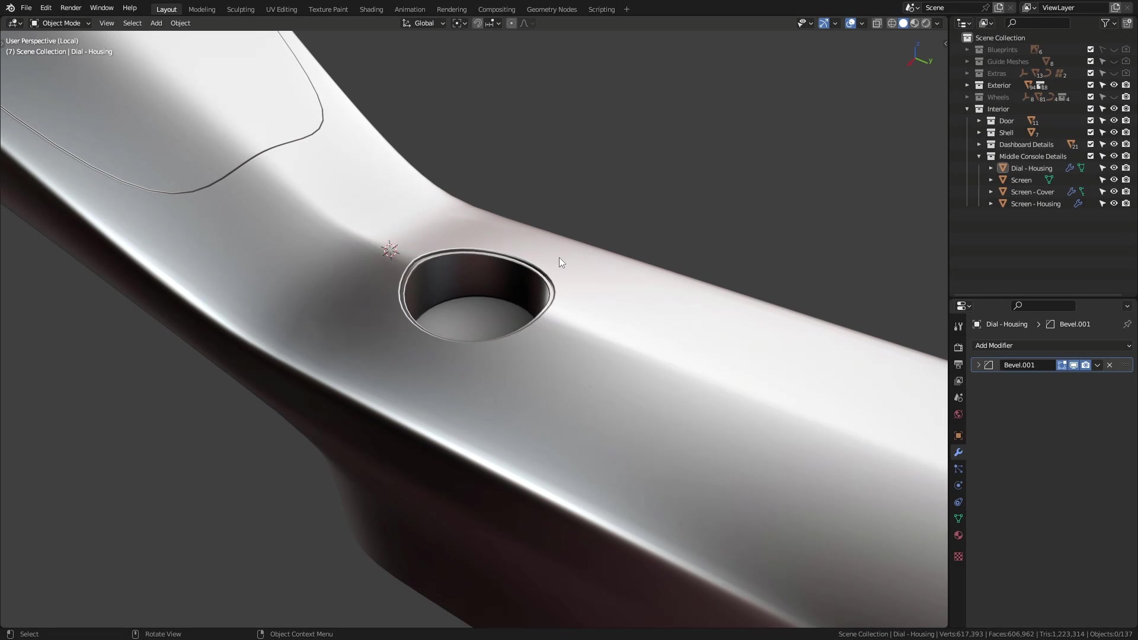Open the View Layer properties tab
1138x640 pixels.
(958, 381)
